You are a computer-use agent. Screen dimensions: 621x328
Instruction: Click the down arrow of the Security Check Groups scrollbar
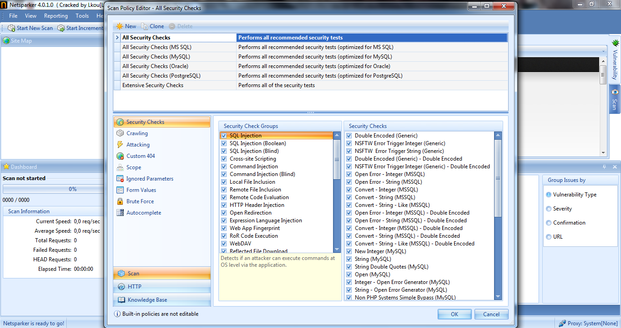point(337,249)
